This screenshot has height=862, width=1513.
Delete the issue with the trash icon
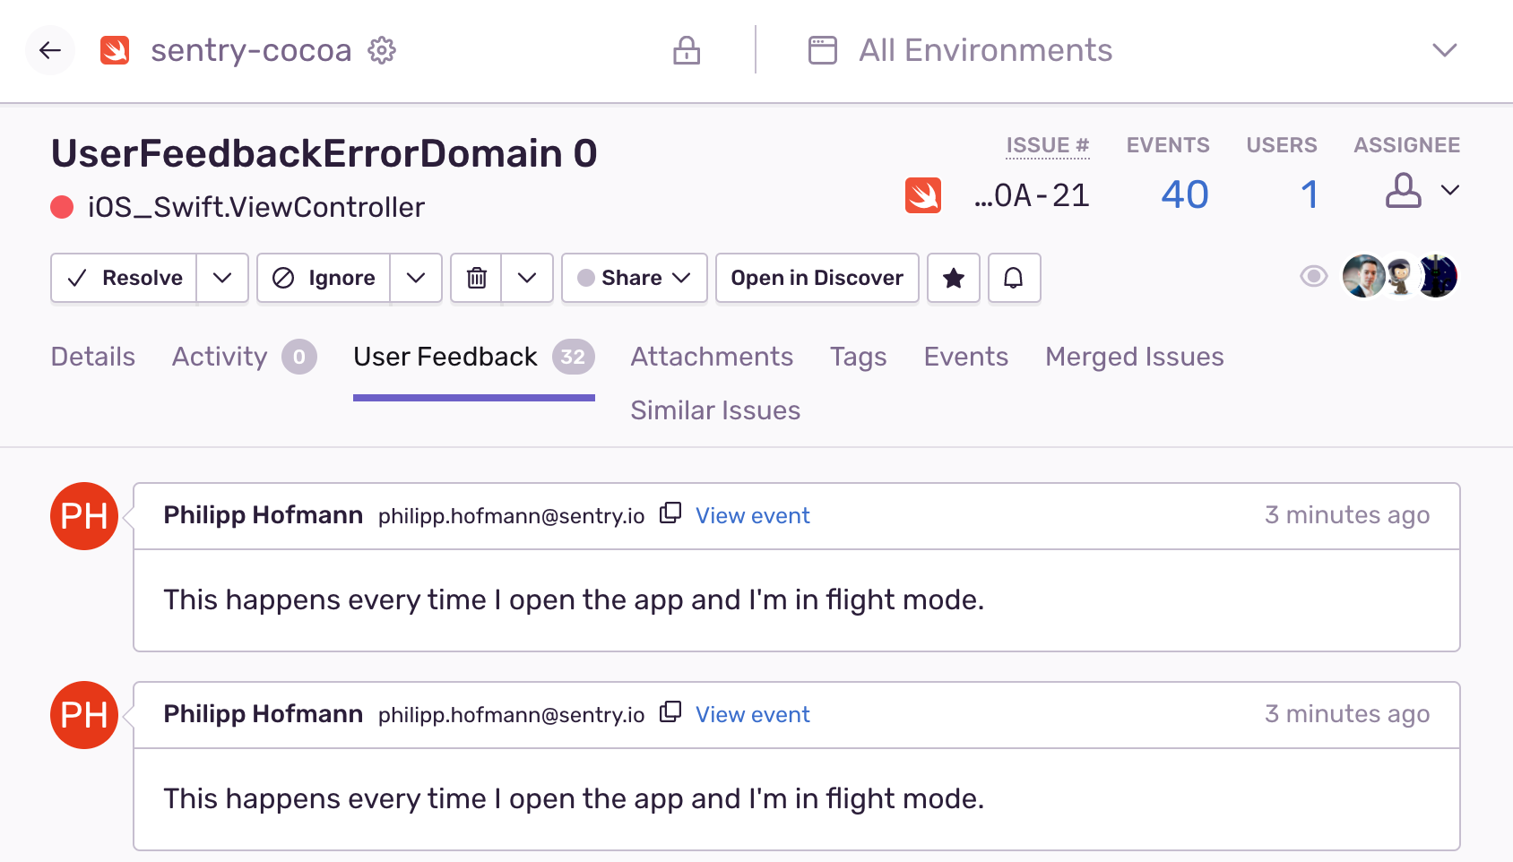coord(477,278)
